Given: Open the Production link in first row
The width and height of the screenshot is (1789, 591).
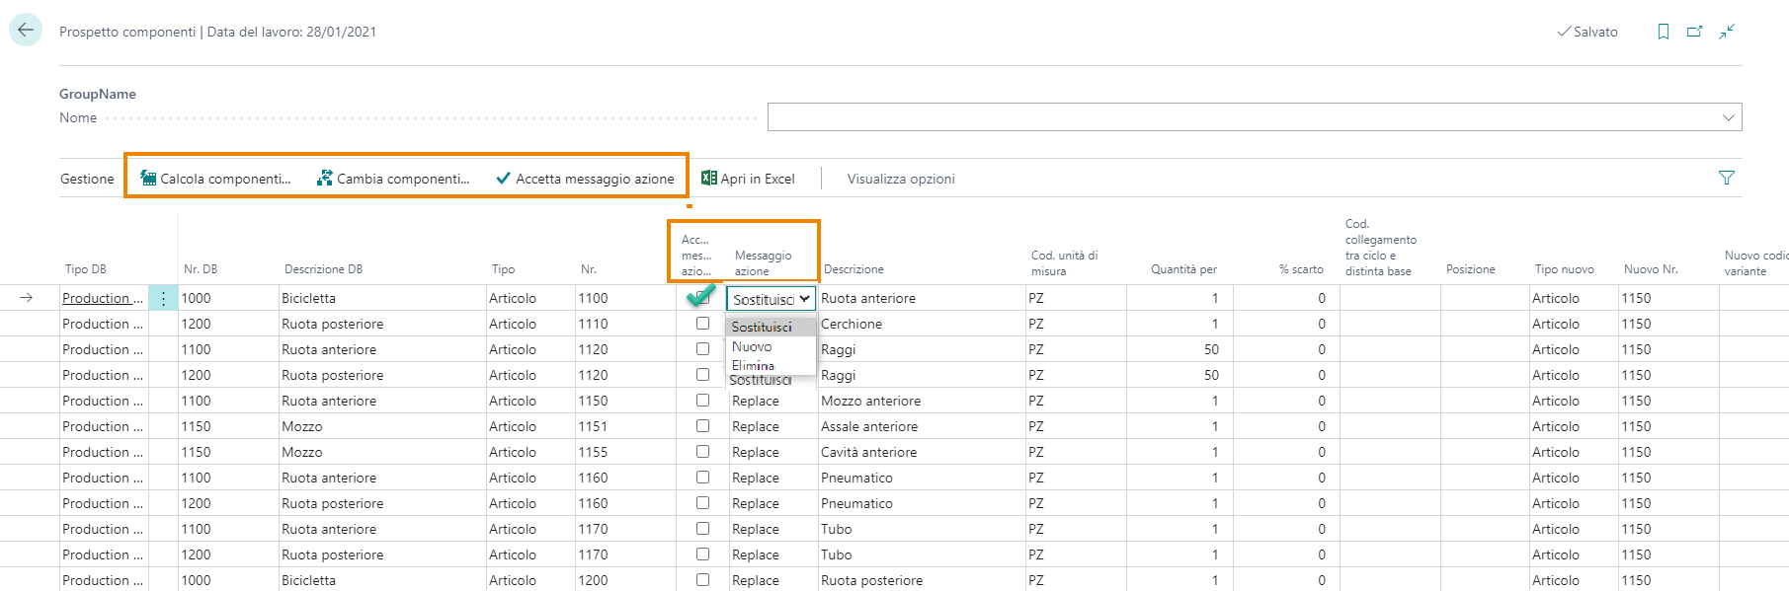Looking at the screenshot, I should (x=97, y=298).
